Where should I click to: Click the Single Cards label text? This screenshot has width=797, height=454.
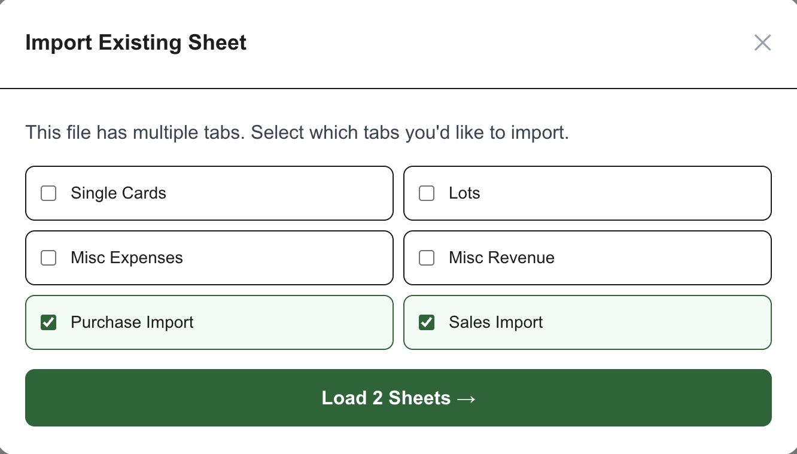click(x=118, y=193)
